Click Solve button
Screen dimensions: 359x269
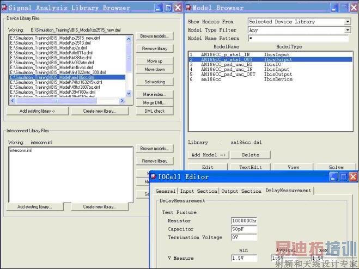pyautogui.click(x=336, y=167)
